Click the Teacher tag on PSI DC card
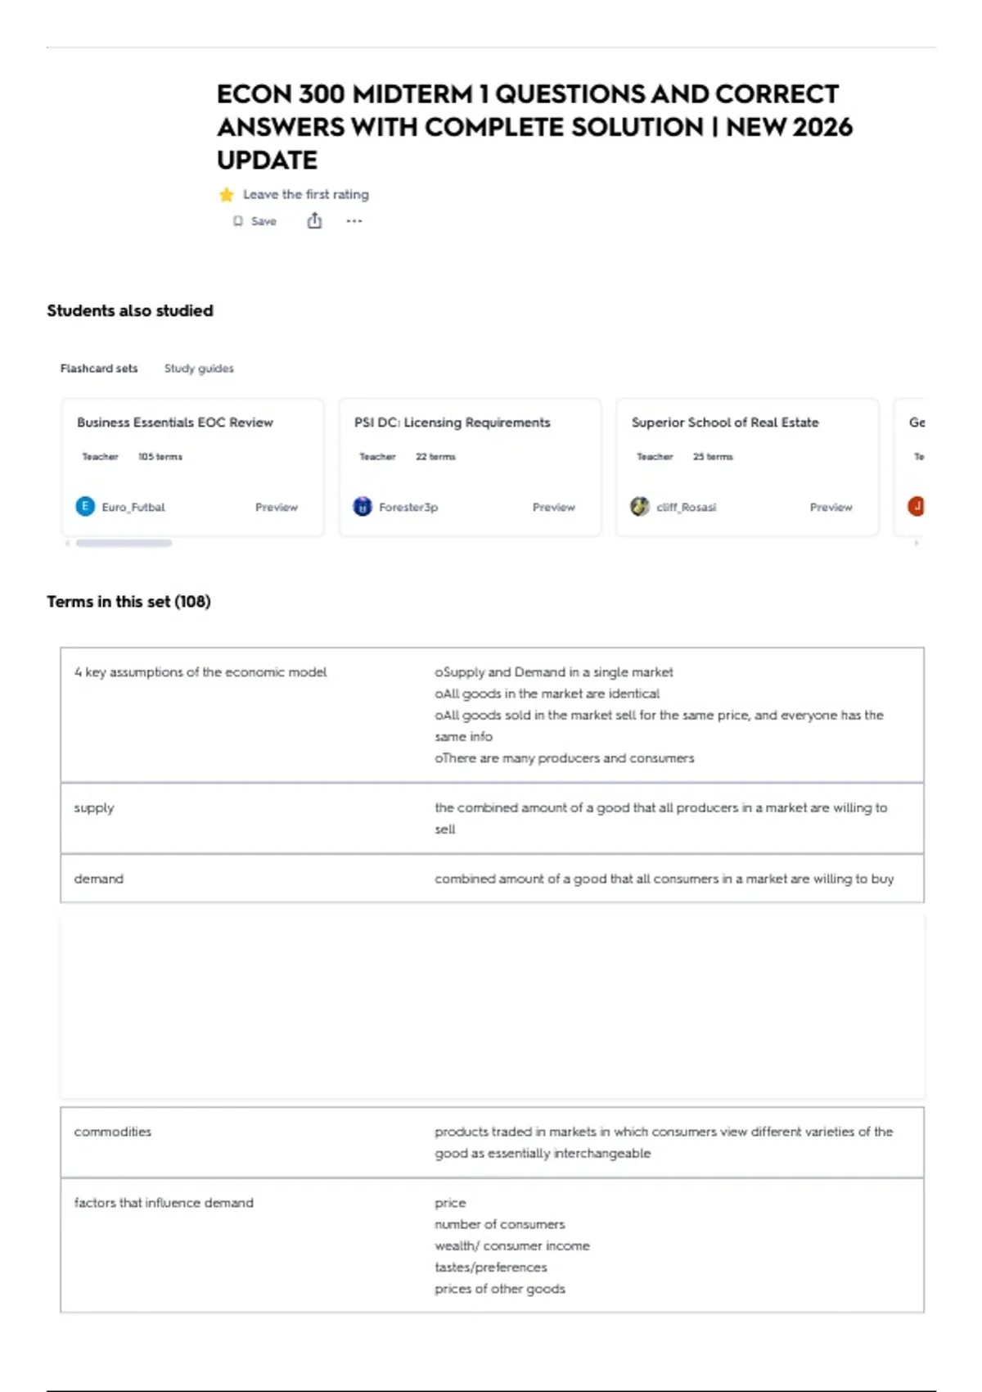 pos(377,457)
